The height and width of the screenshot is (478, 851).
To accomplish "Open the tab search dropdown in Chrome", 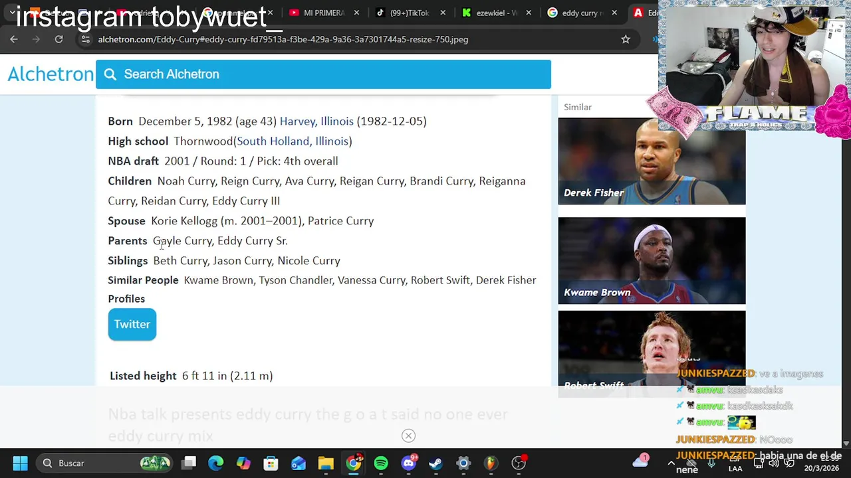I will coord(12,13).
